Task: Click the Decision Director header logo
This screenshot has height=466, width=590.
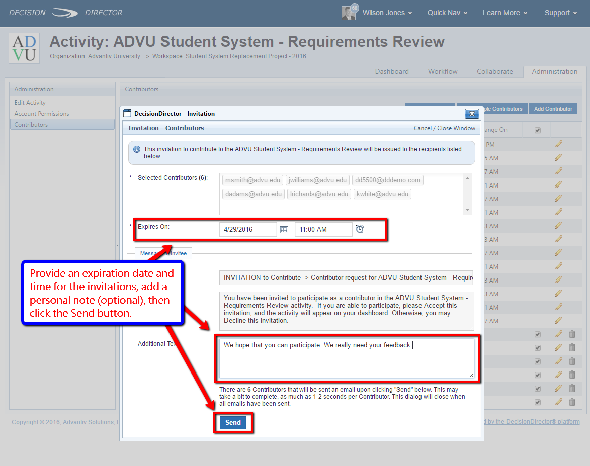Action: pos(66,13)
